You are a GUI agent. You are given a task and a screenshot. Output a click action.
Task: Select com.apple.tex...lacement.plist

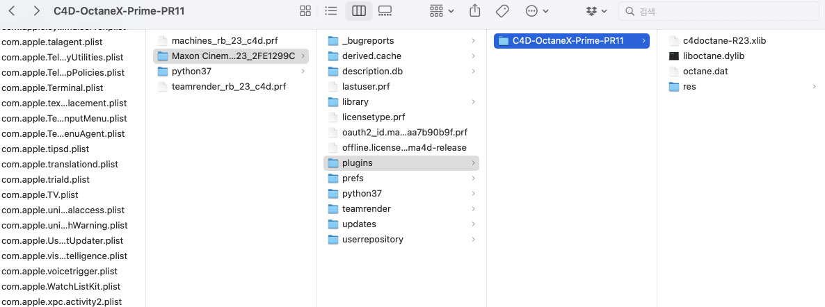click(64, 103)
